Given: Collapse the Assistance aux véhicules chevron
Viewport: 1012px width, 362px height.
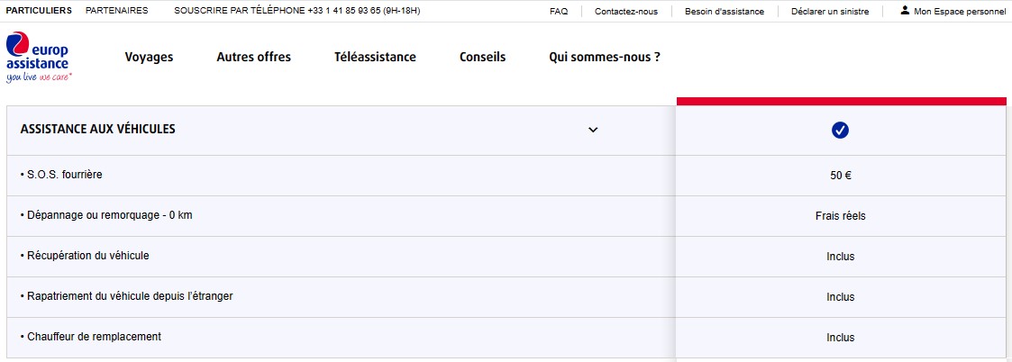Looking at the screenshot, I should 593,130.
